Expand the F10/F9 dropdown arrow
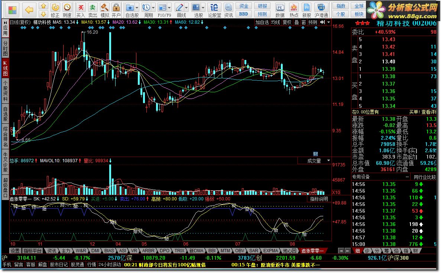This screenshot has width=441, height=273. pyautogui.click(x=169, y=8)
